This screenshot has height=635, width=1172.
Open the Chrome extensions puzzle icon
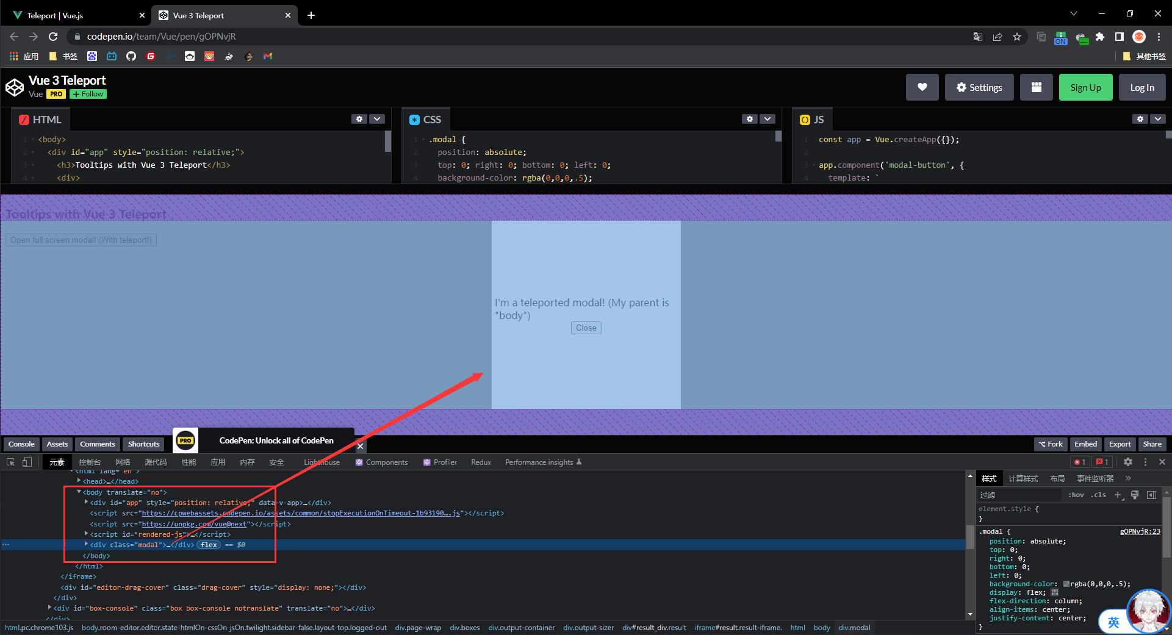[1100, 37]
